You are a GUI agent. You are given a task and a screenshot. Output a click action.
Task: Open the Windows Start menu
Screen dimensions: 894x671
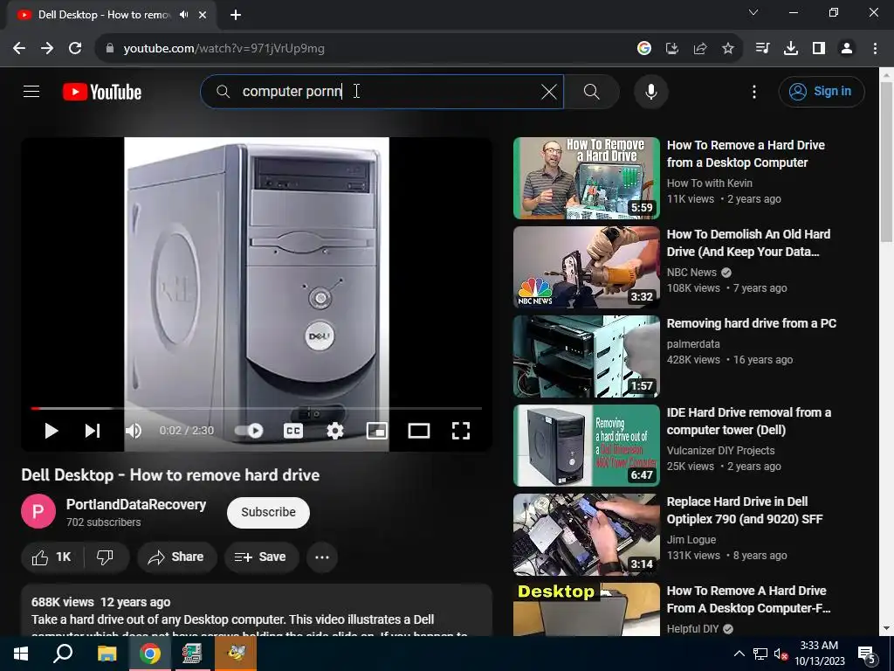[21, 654]
